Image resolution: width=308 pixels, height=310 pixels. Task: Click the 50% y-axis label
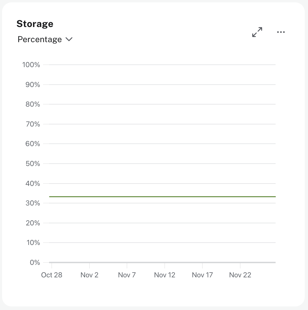point(33,163)
